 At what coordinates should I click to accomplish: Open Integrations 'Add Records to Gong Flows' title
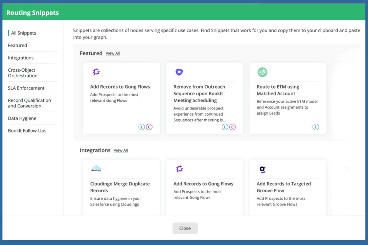tap(203, 184)
